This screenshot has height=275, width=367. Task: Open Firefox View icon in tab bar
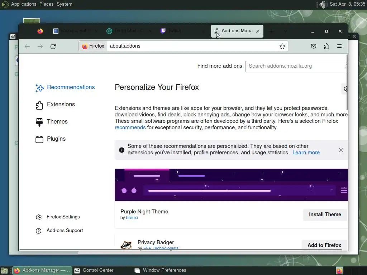tap(40, 31)
